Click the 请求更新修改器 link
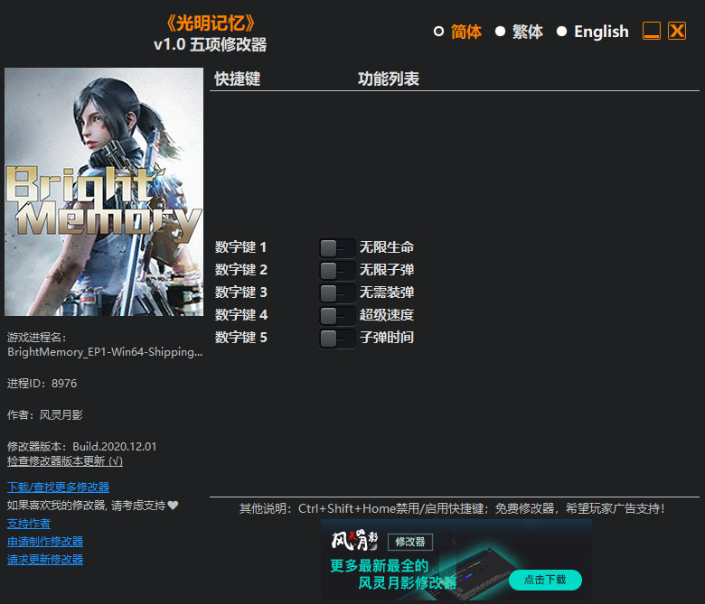 tap(45, 560)
